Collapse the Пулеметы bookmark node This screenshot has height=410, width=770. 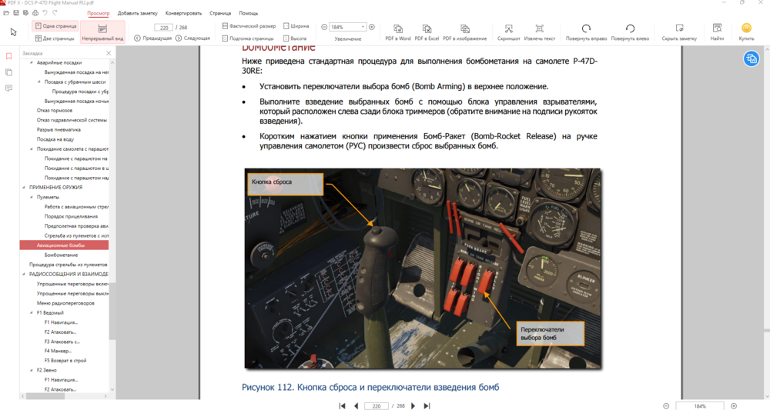pyautogui.click(x=32, y=197)
